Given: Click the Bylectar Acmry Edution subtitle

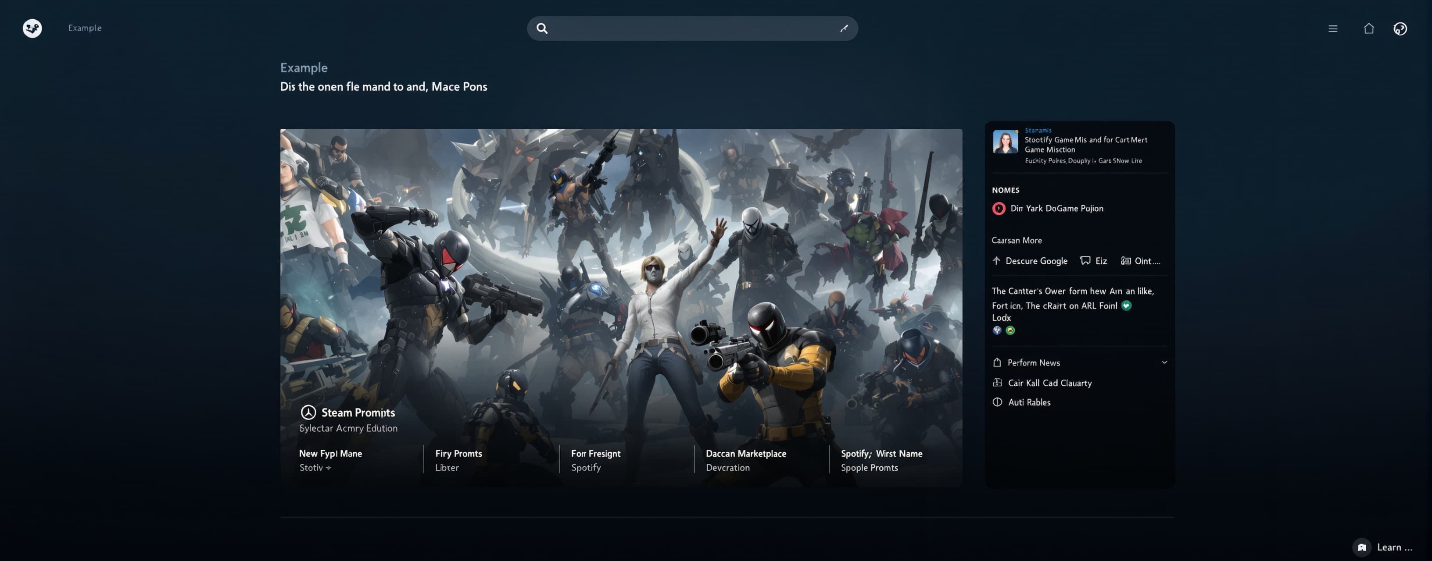Looking at the screenshot, I should coord(348,428).
